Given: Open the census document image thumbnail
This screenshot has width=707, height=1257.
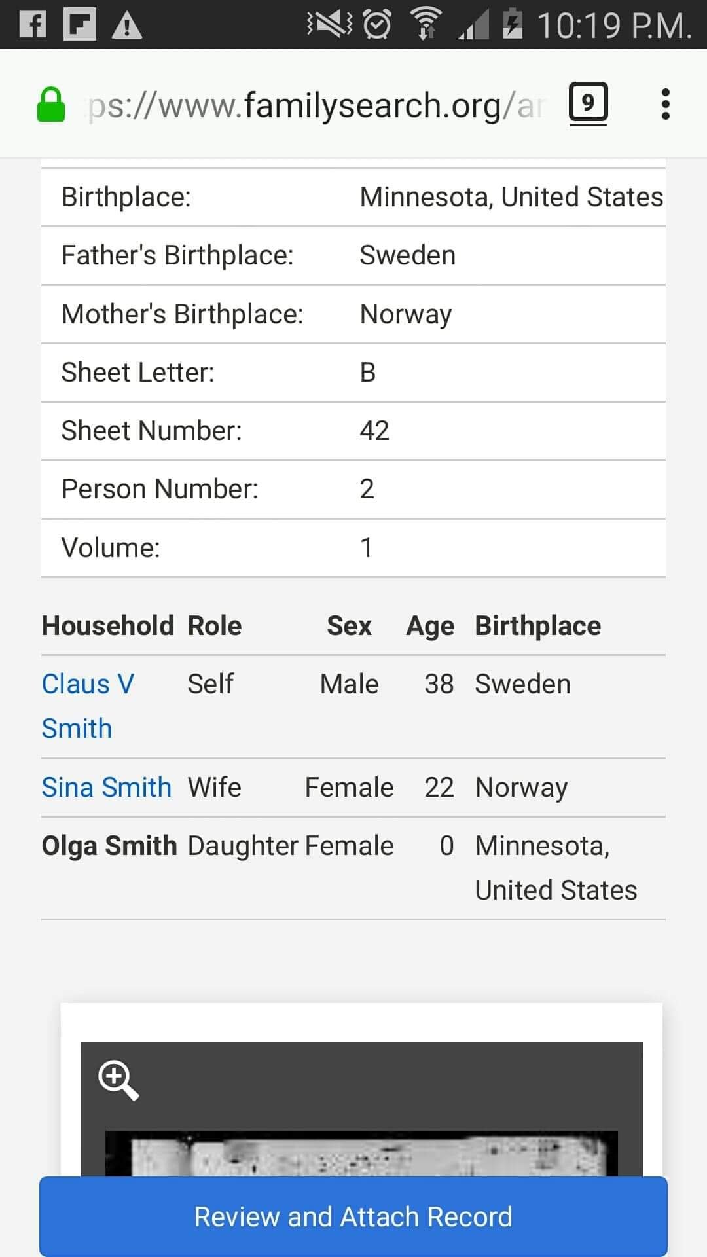Looking at the screenshot, I should [x=361, y=1154].
